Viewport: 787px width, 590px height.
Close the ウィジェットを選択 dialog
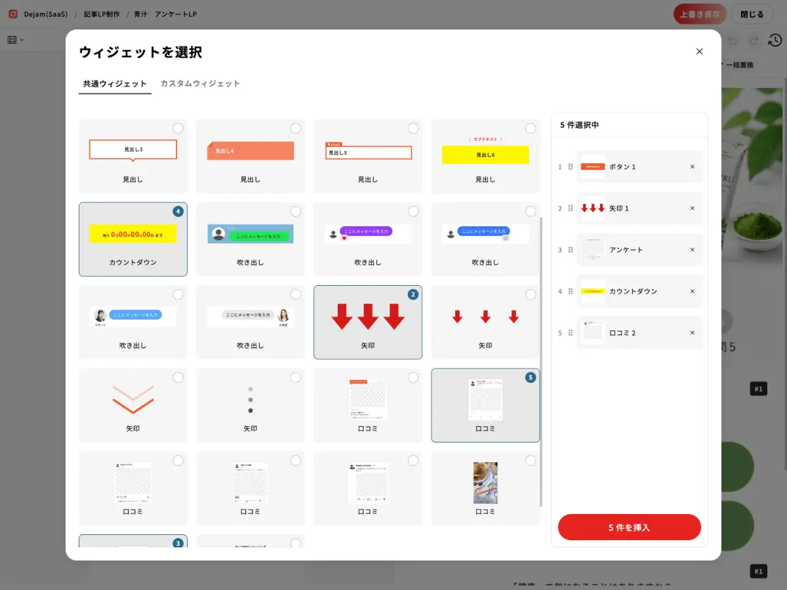699,51
